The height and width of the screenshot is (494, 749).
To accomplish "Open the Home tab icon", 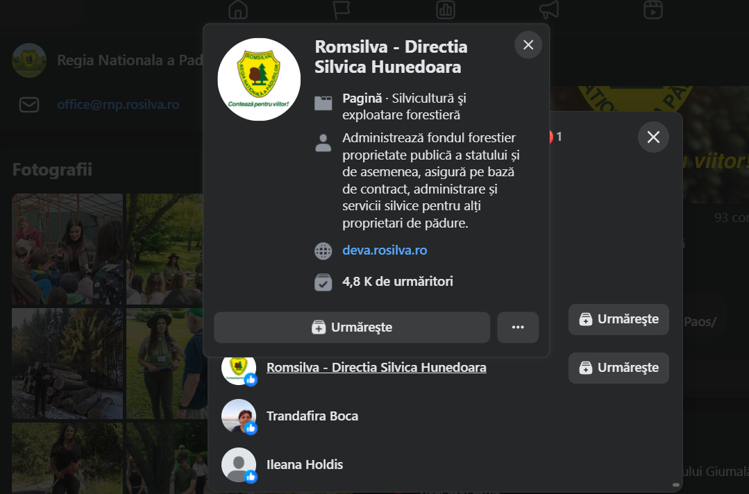I will [x=238, y=10].
